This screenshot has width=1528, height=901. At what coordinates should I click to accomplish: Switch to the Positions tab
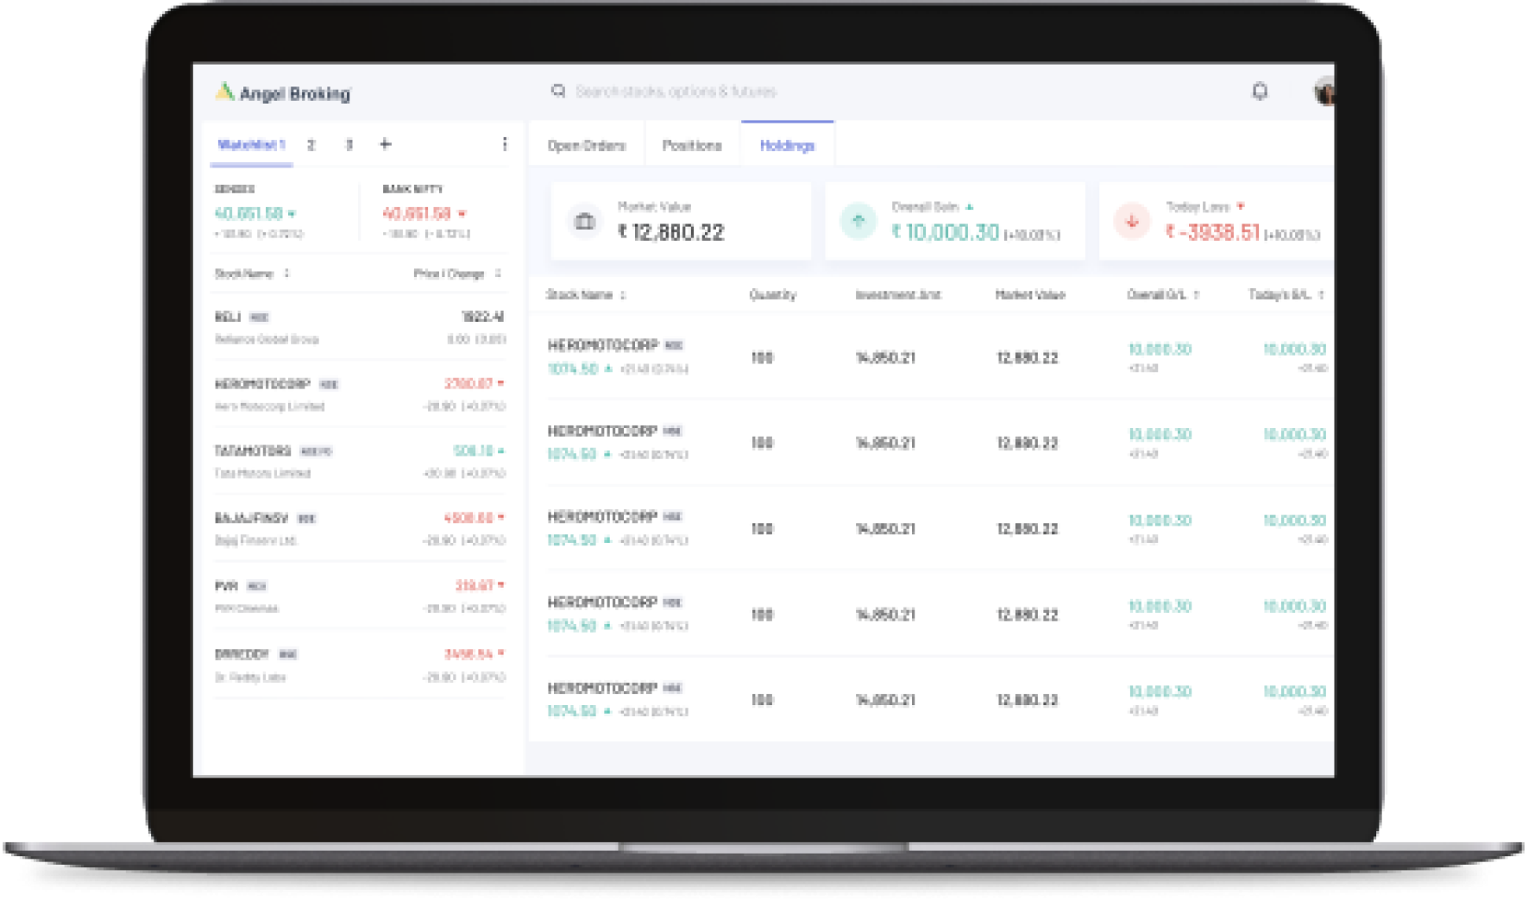click(x=692, y=145)
